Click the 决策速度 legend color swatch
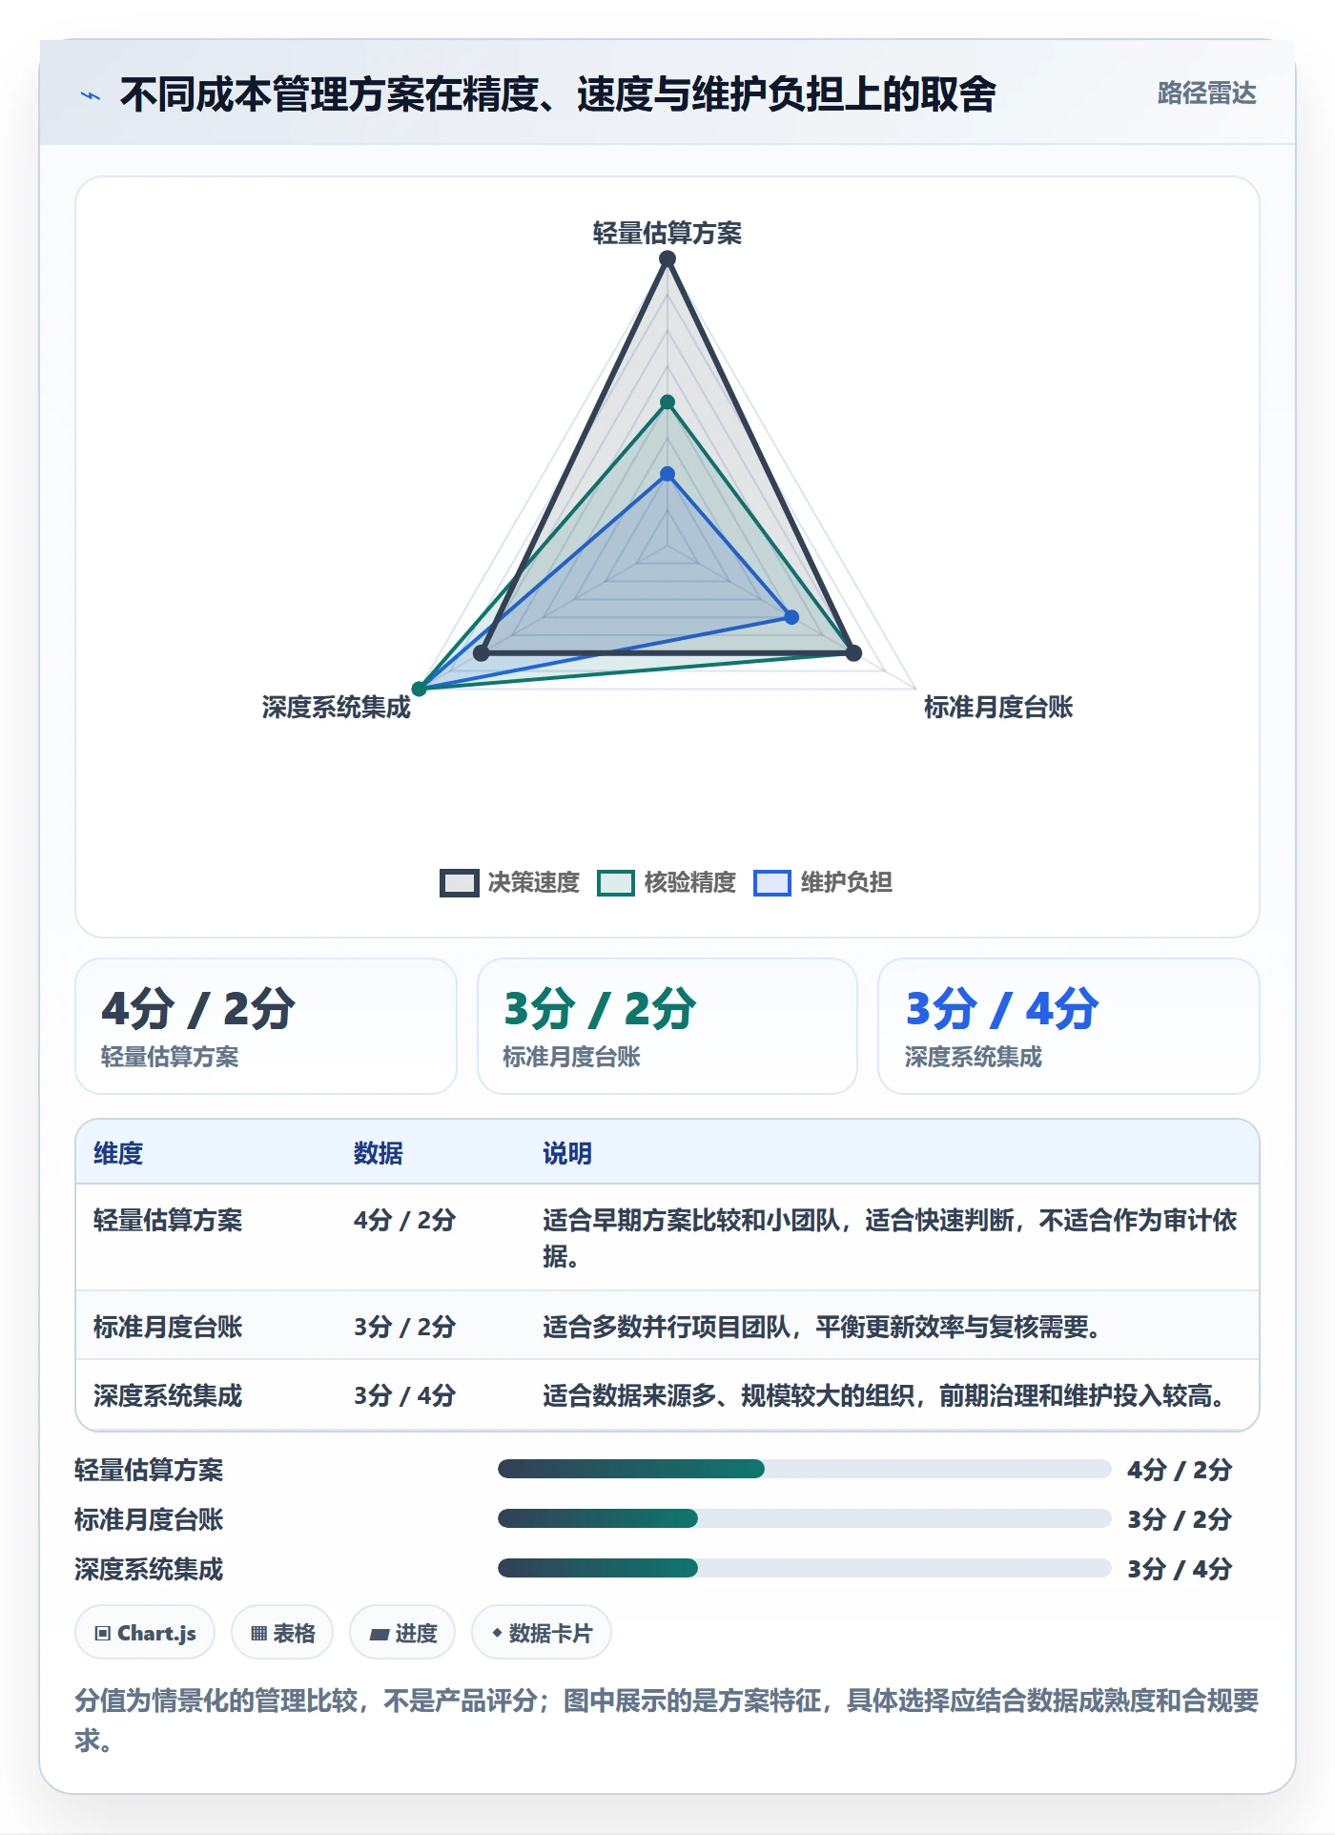Screen dimensions: 1335x1835 [459, 883]
